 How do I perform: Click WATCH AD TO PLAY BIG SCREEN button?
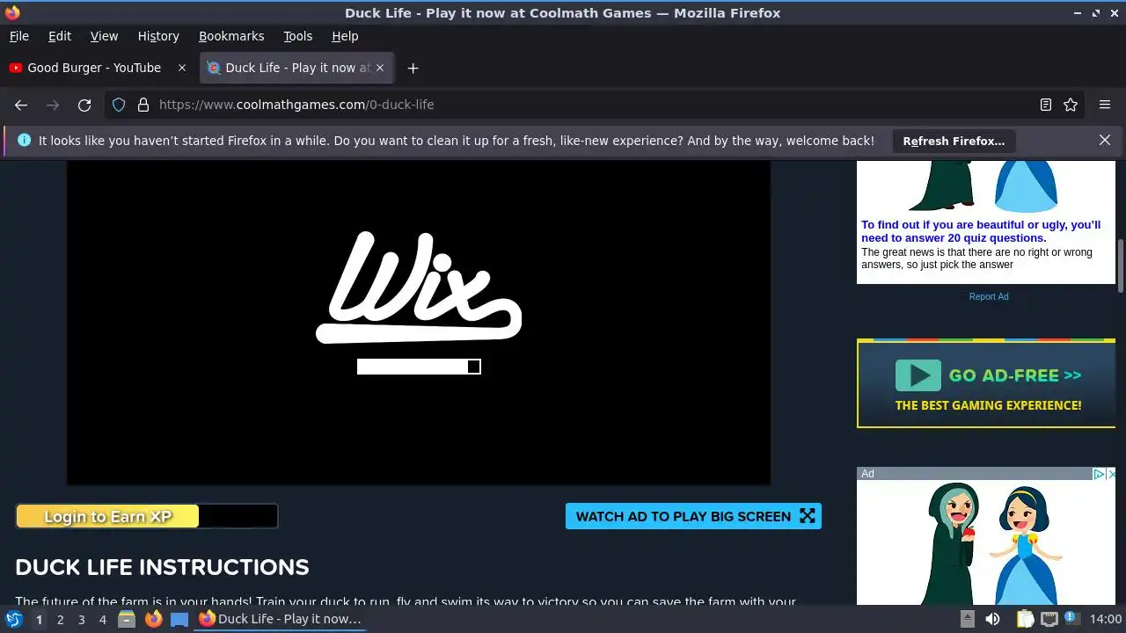[x=693, y=516]
